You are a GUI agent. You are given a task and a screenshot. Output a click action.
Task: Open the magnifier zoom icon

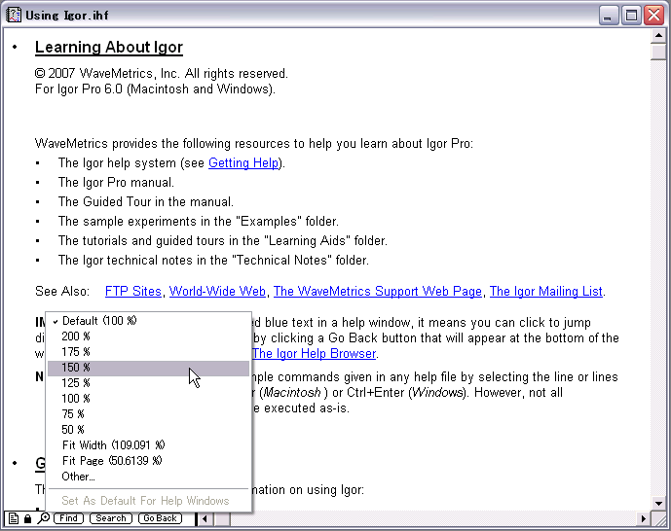pos(43,518)
